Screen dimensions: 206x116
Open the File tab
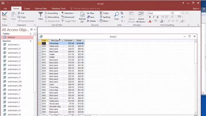[x=5, y=9]
